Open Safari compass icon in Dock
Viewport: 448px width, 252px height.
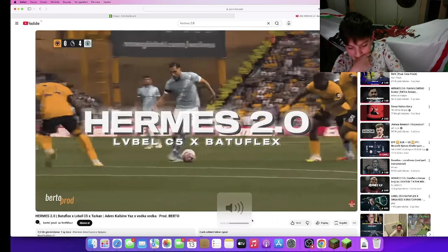pyautogui.click(x=117, y=244)
